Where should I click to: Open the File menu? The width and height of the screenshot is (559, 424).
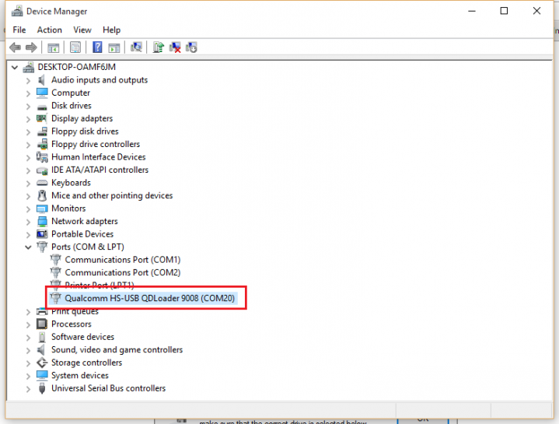(x=19, y=30)
